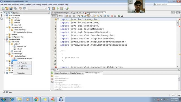Click the Source view button
Viewport: 181px width, 102px height.
tap(54, 16)
